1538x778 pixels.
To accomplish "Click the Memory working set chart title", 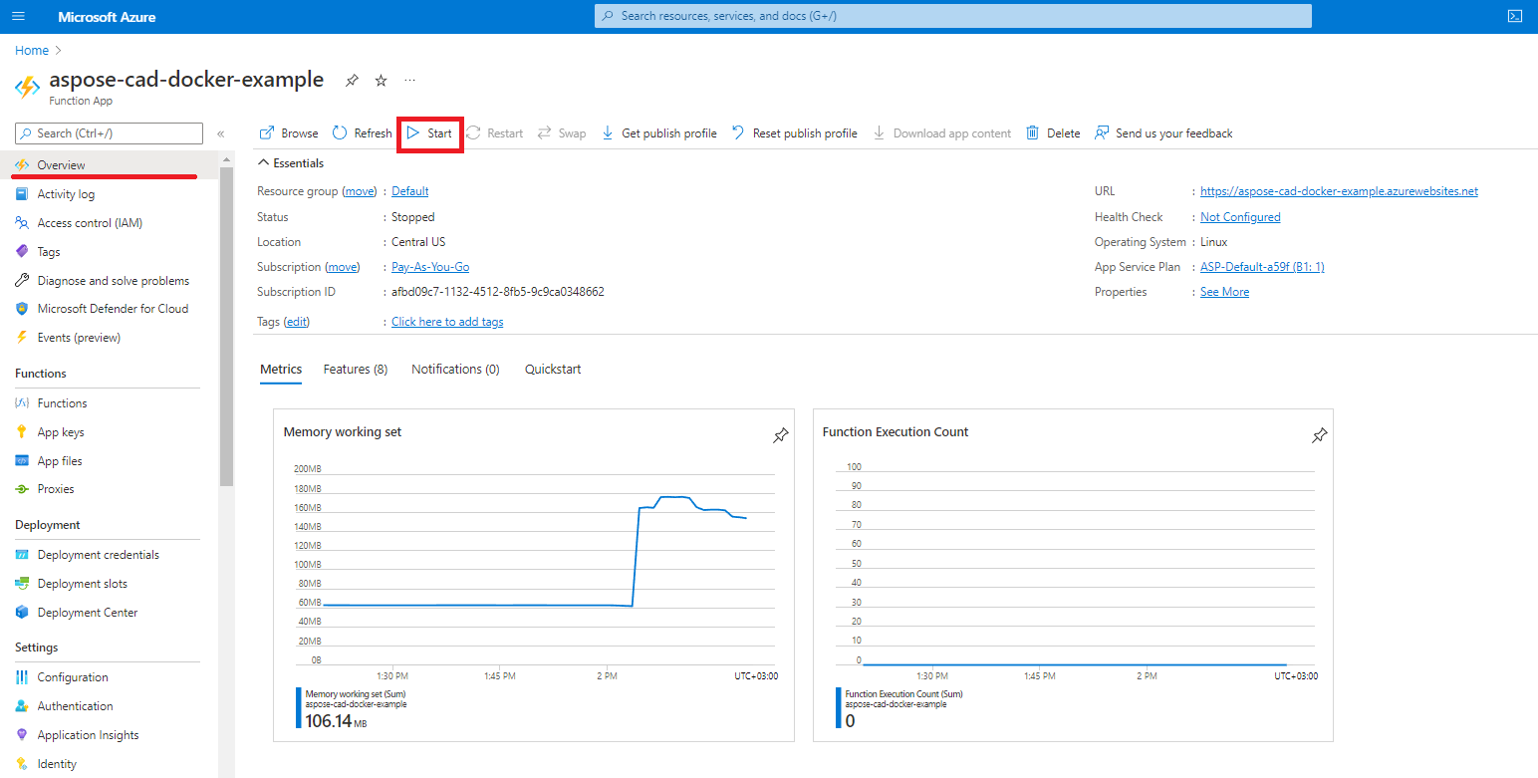I will (343, 432).
